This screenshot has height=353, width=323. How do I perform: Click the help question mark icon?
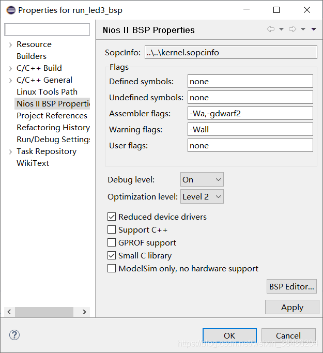pos(14,335)
